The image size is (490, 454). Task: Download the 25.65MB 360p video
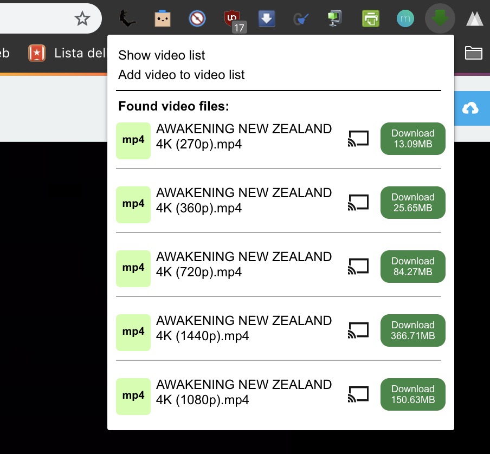click(x=412, y=203)
